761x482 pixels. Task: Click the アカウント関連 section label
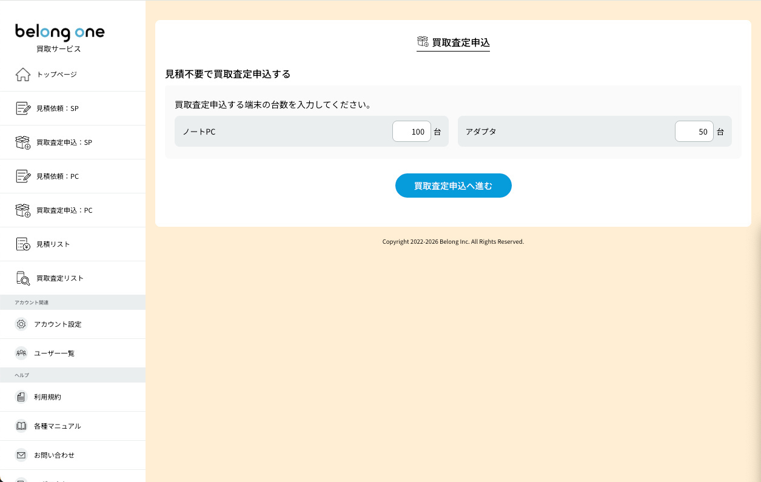point(32,303)
